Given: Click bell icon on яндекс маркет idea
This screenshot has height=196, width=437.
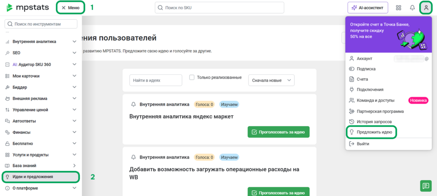Looking at the screenshot, I should 134,105.
